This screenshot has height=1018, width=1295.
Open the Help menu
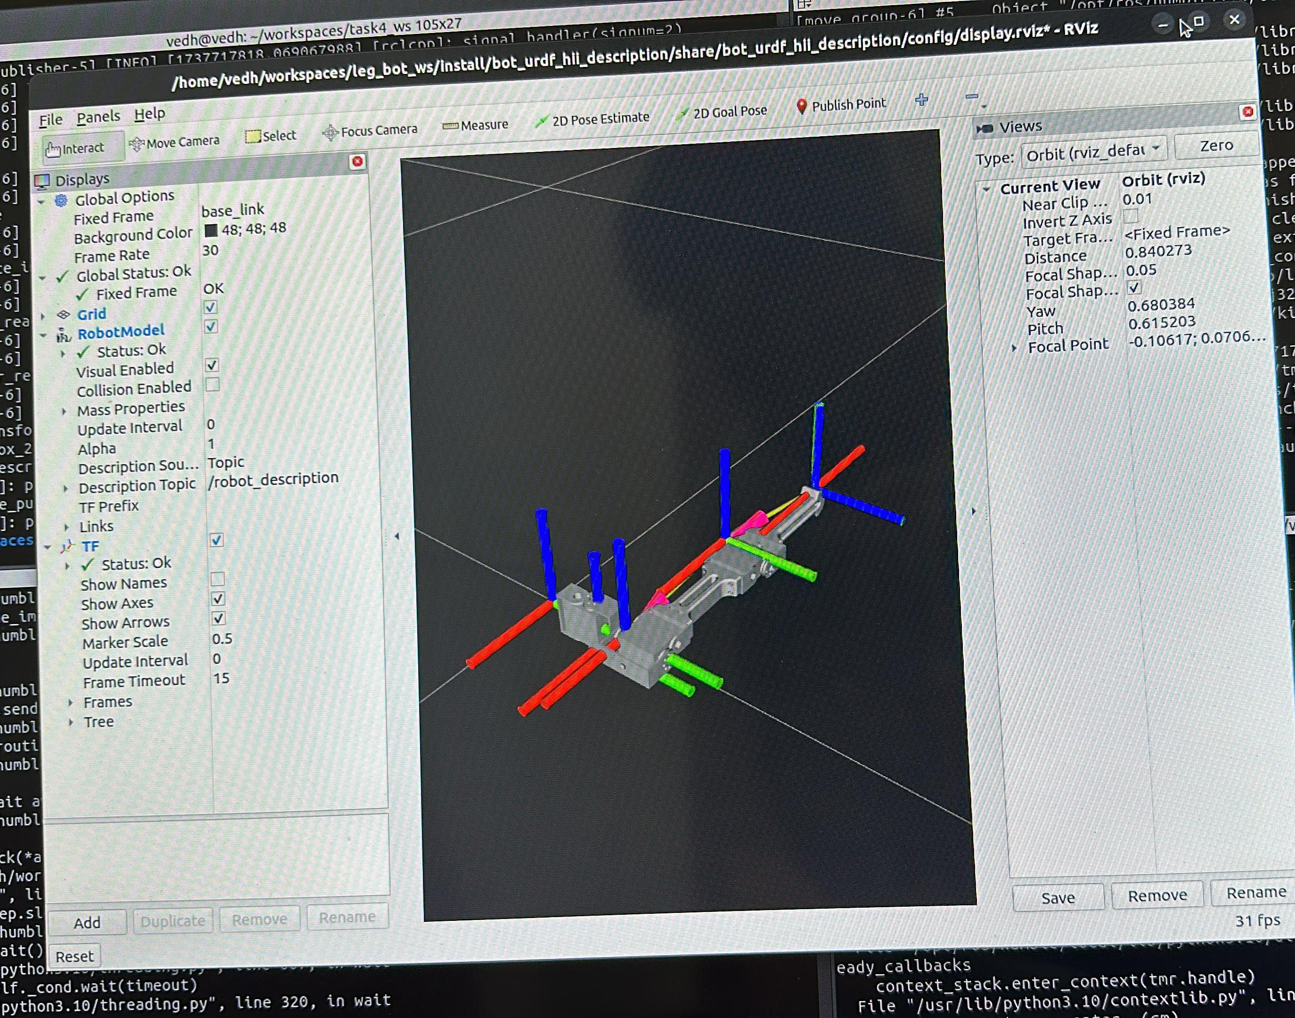[149, 113]
